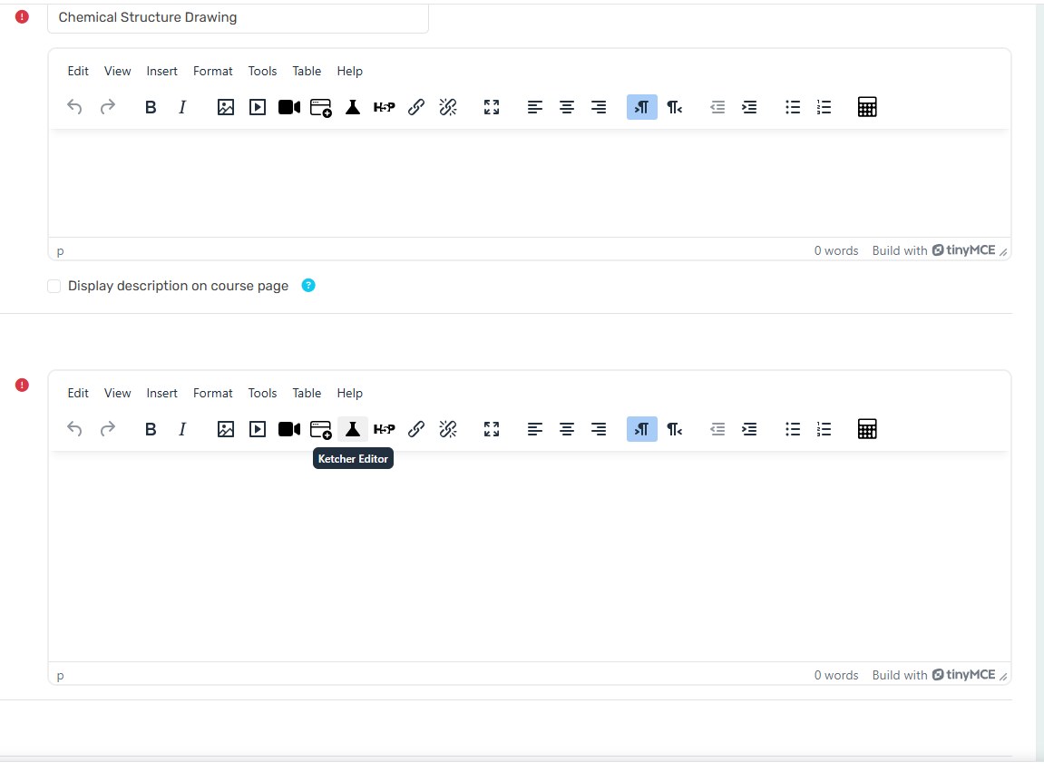Toggle bullet list in the lower editor
1044x772 pixels.
[x=793, y=429]
